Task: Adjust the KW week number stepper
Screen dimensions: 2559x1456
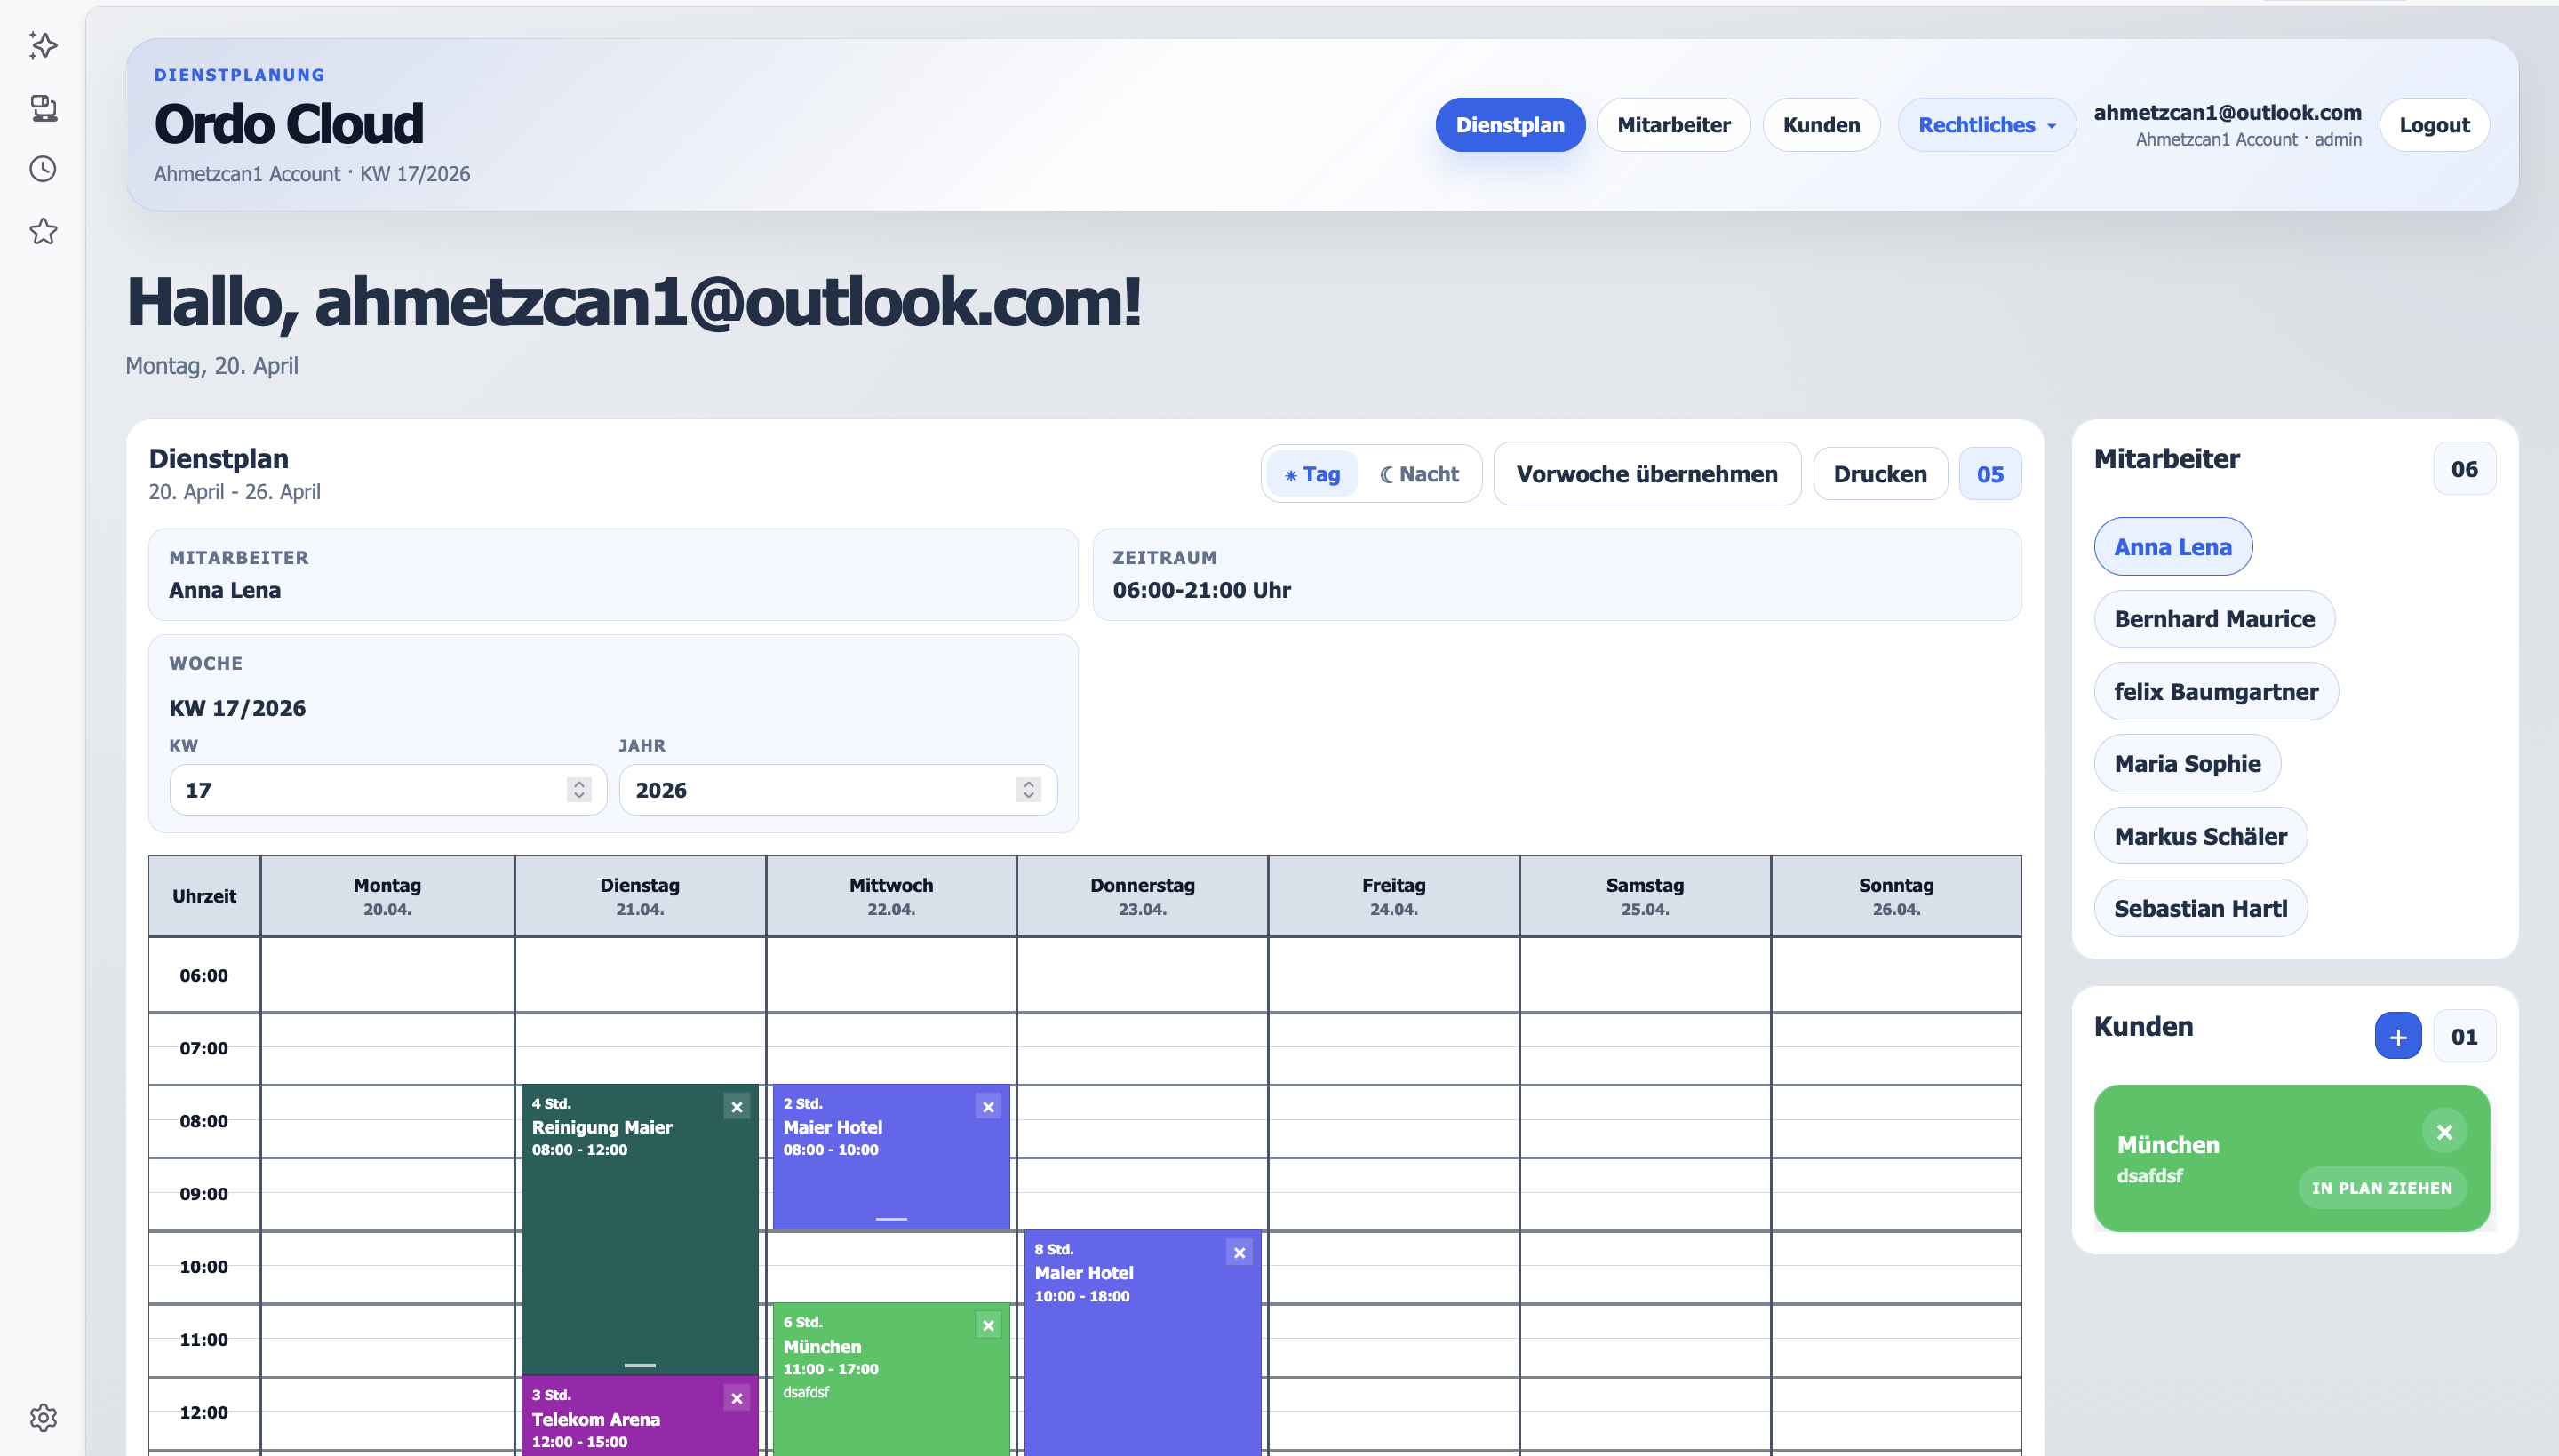Action: pos(579,790)
